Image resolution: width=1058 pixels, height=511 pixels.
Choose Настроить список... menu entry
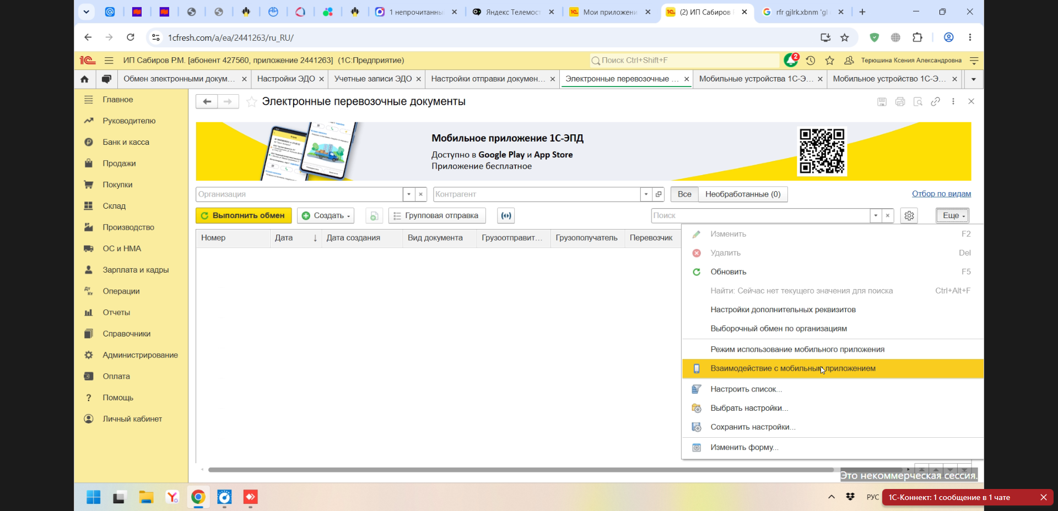(833, 389)
